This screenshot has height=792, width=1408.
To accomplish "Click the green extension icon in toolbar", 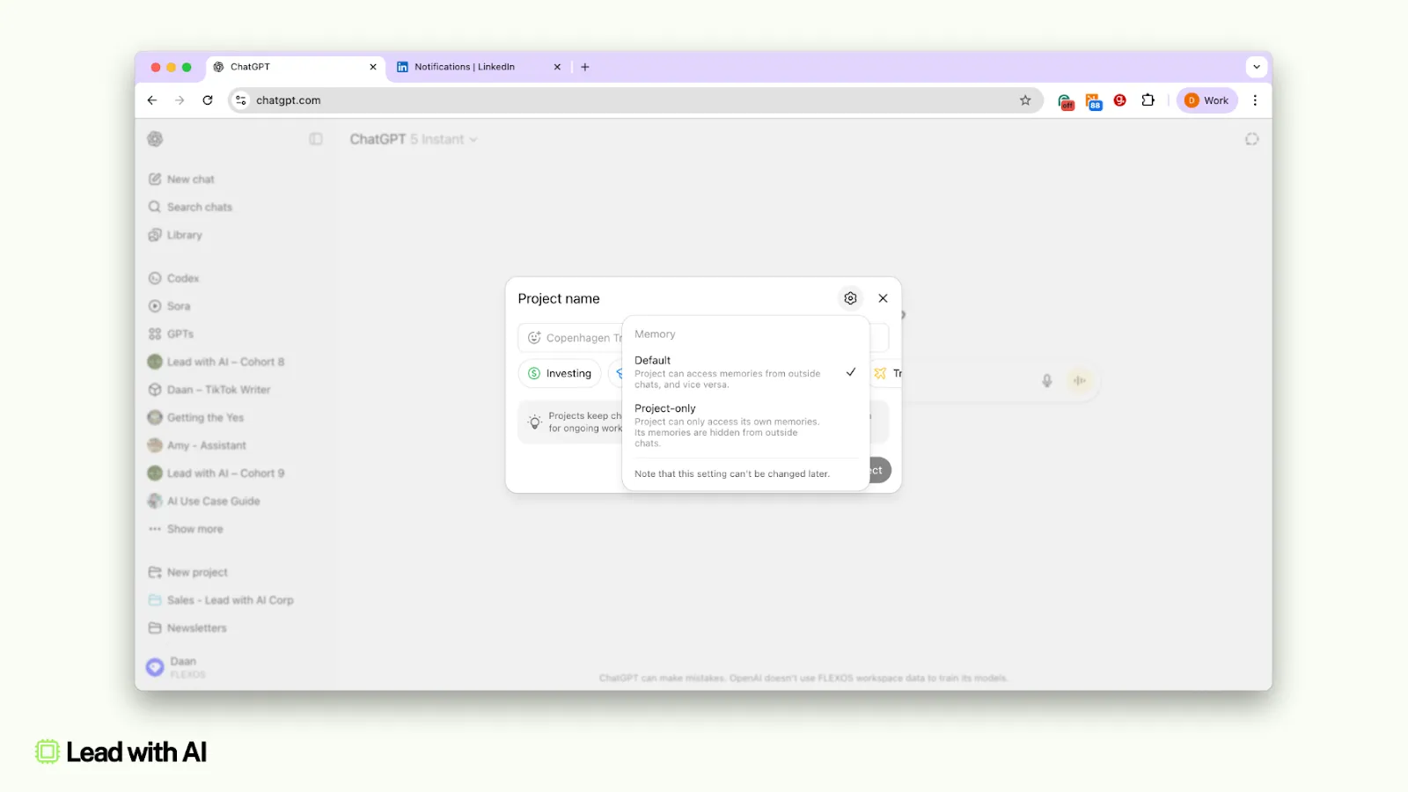I will pos(1066,101).
